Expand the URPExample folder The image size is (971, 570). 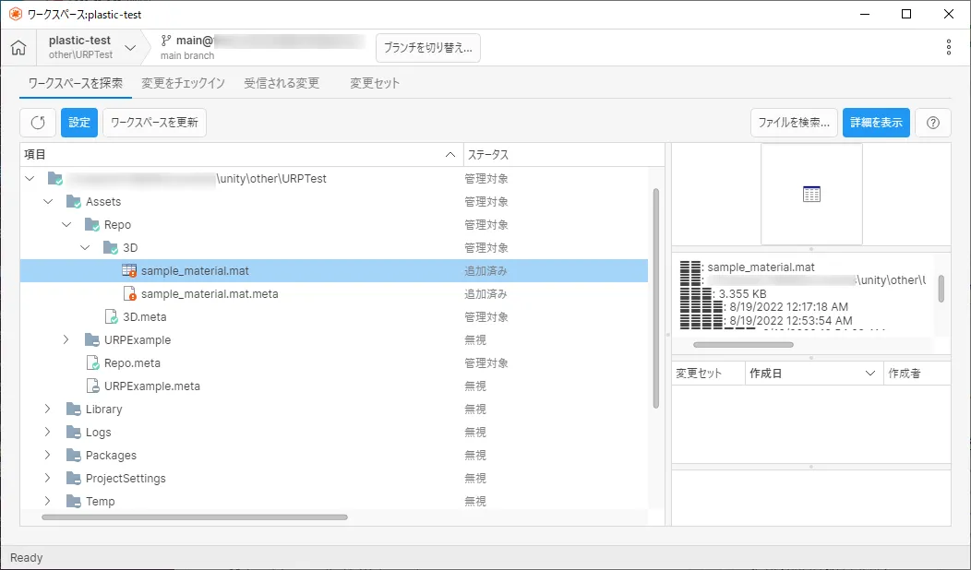66,340
